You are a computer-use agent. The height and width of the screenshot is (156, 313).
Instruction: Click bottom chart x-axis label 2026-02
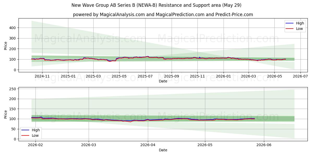click(35, 145)
